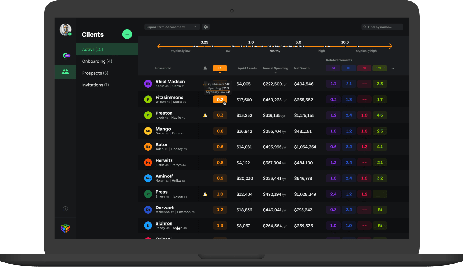The width and height of the screenshot is (463, 267).
Task: Toggle the Rt related element column
Action: pos(348,68)
